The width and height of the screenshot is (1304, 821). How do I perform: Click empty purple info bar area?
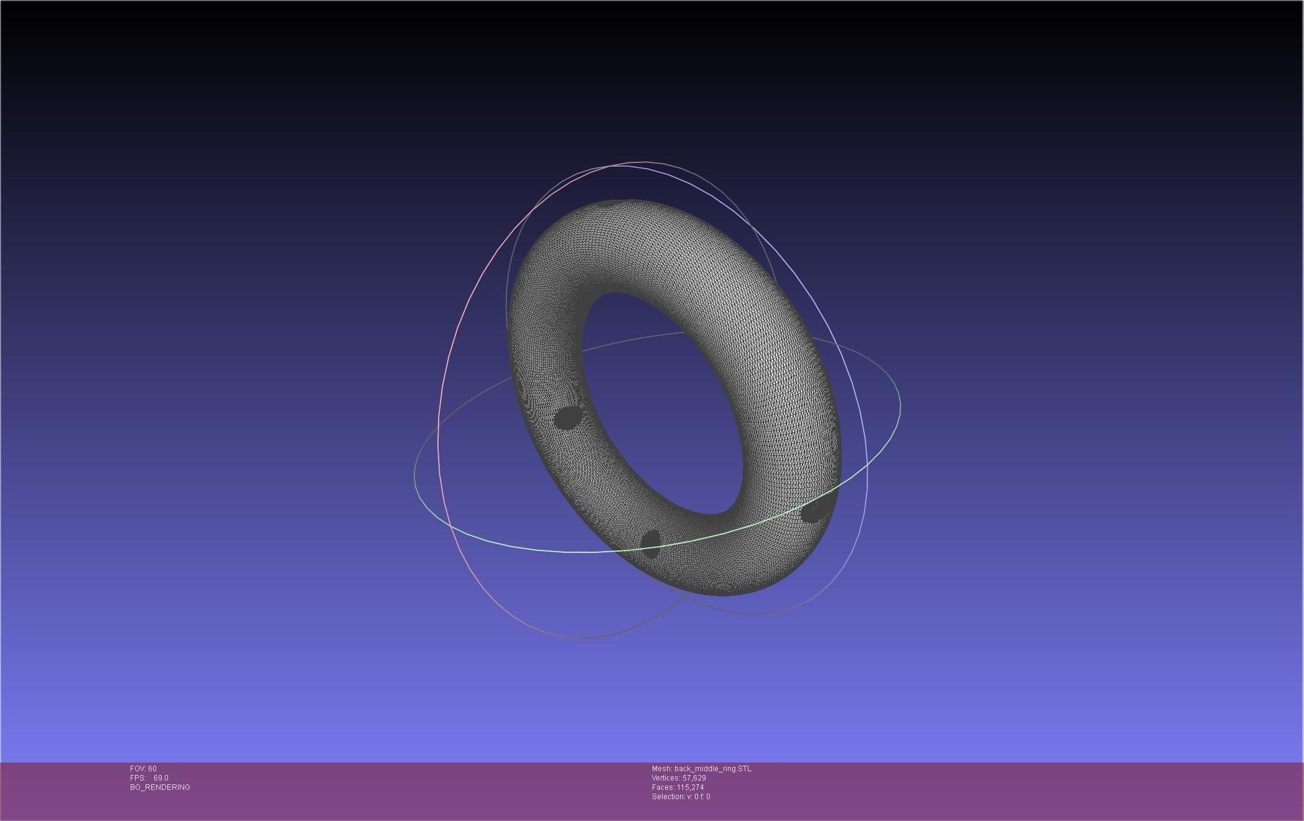click(x=995, y=790)
